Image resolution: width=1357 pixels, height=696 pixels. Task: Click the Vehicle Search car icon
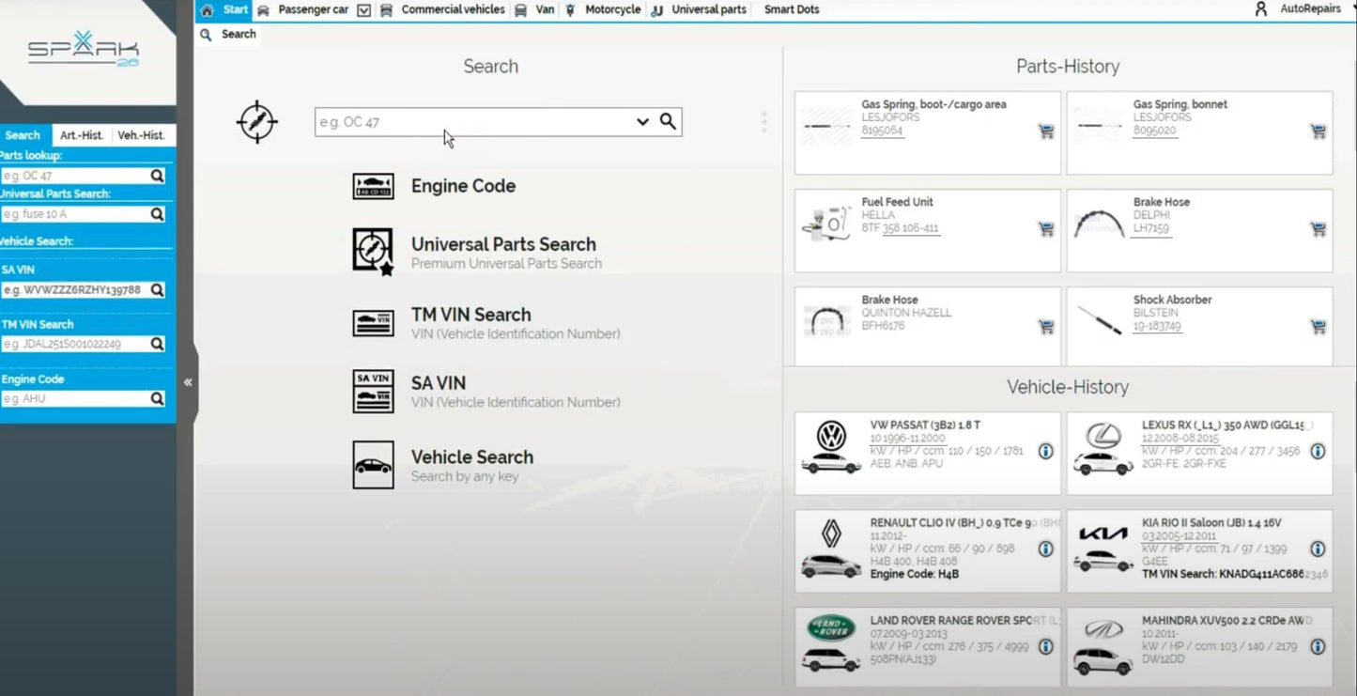[373, 465]
